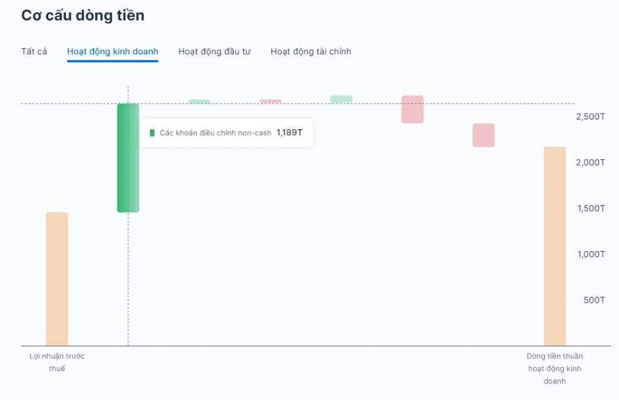Click the "Lợi nhuận trước thuế" axis caption
This screenshot has height=400, width=619.
coord(57,362)
